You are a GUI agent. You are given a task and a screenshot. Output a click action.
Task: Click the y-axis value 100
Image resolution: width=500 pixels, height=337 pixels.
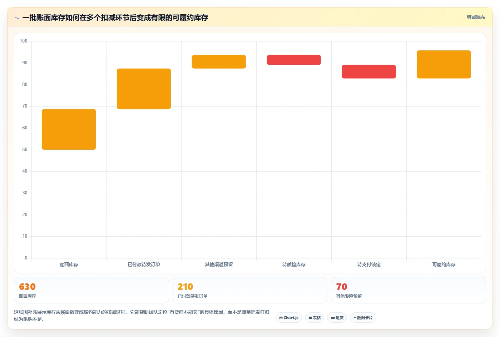pos(24,41)
